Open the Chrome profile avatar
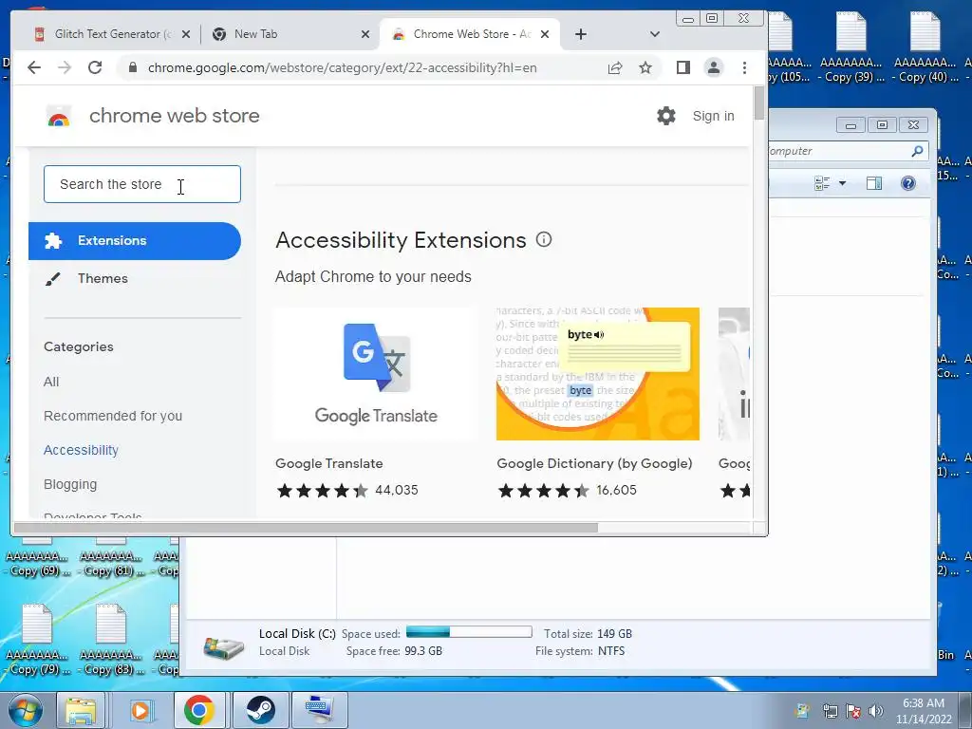 [714, 67]
